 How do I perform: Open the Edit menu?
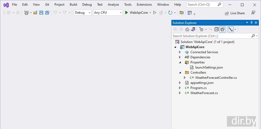25,5
